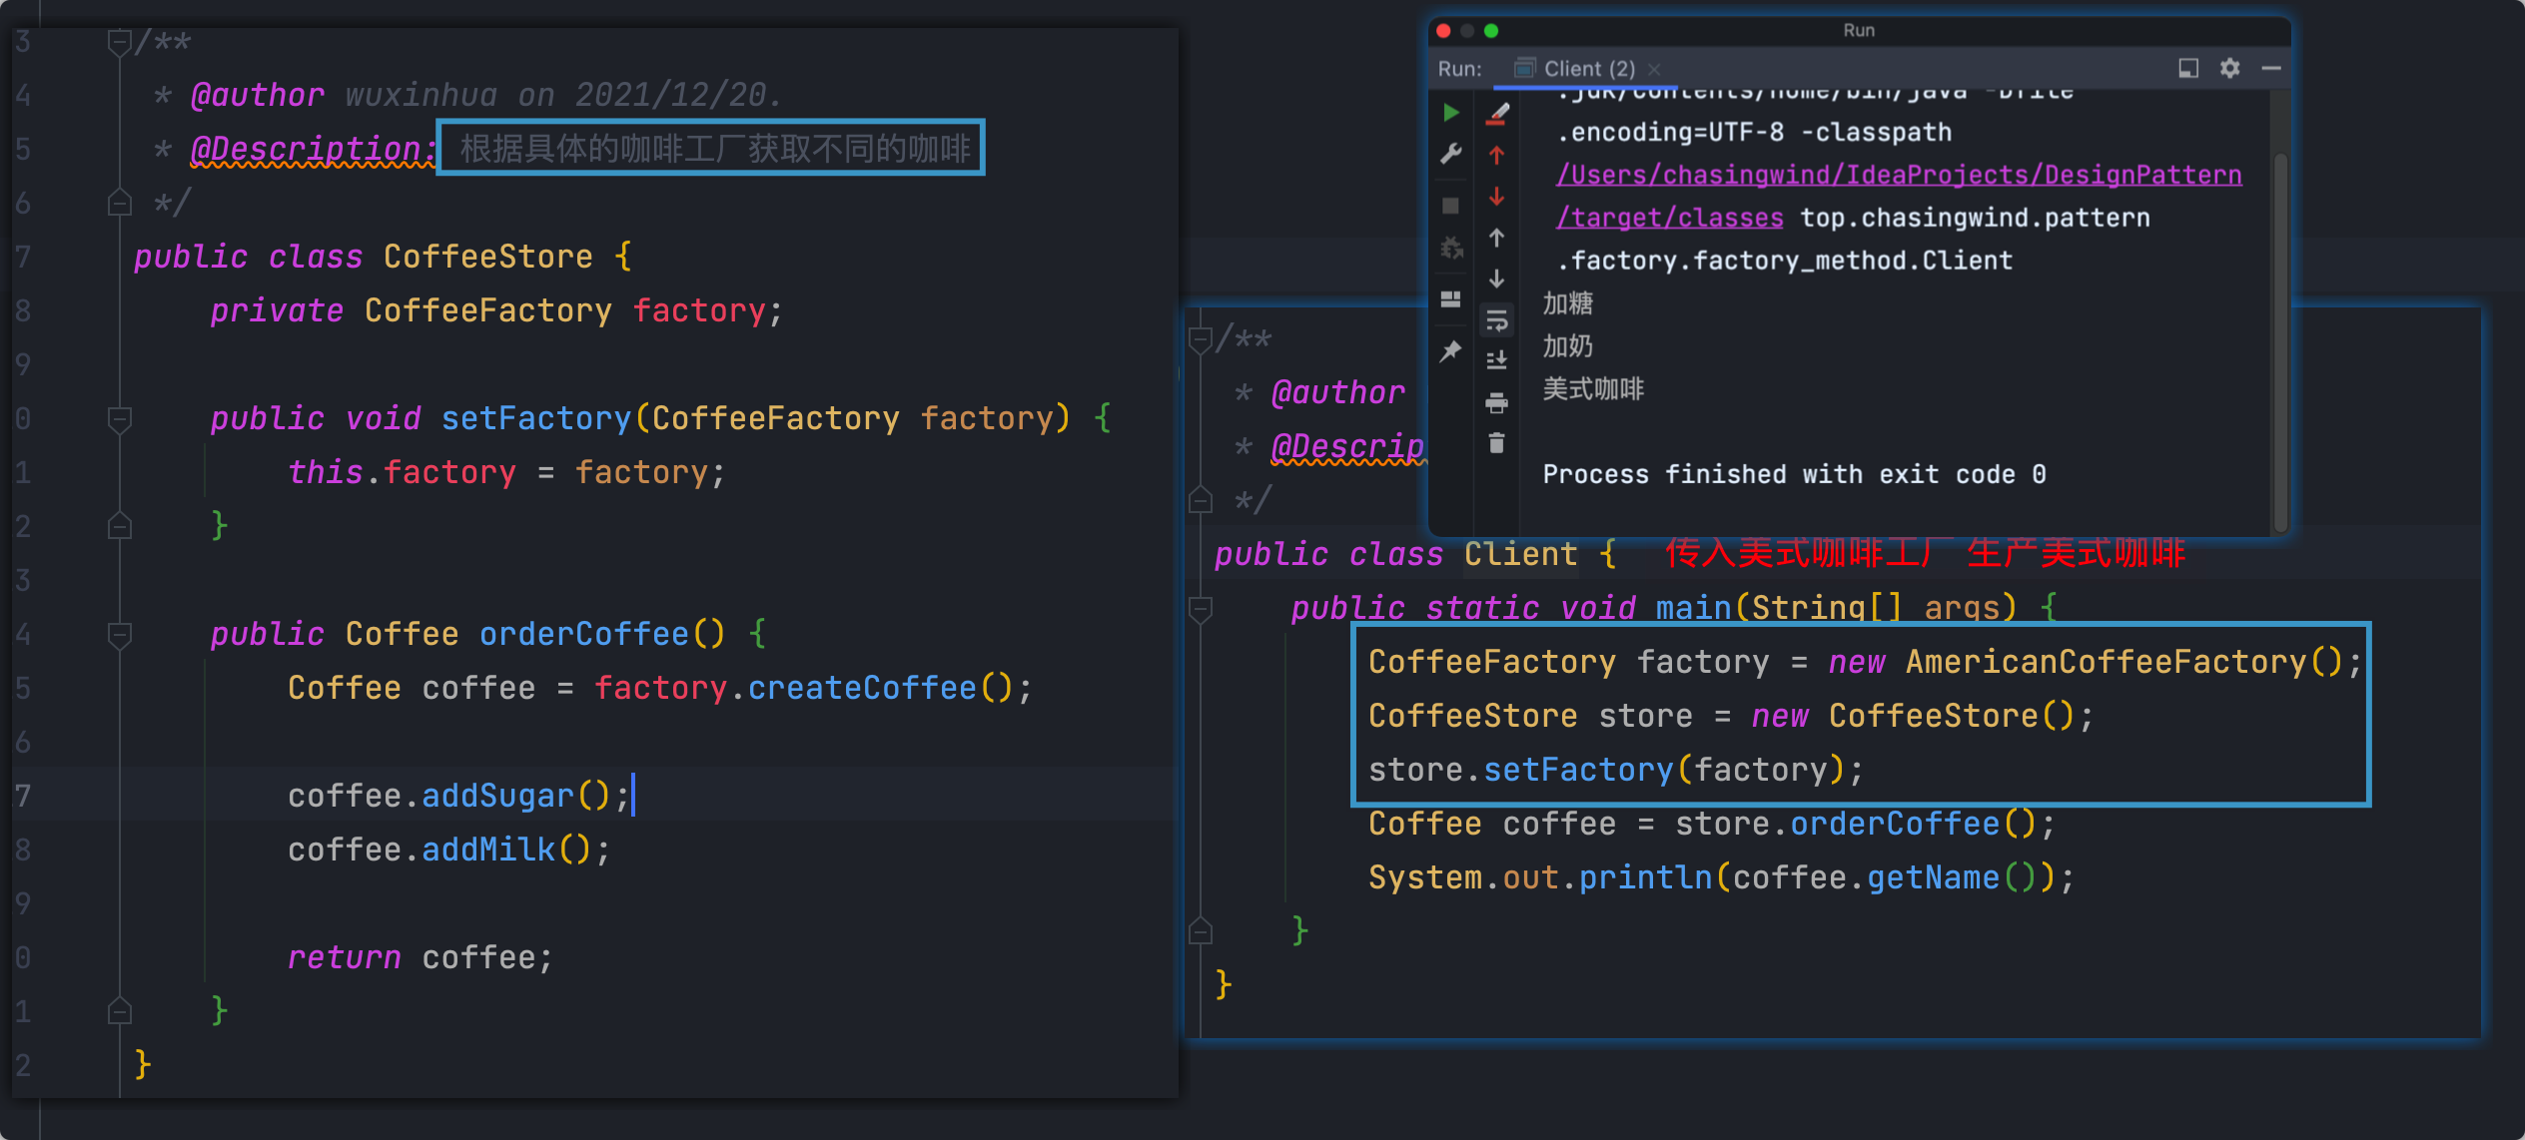
Task: Collapse the setFactory method fold marker
Action: click(x=120, y=418)
